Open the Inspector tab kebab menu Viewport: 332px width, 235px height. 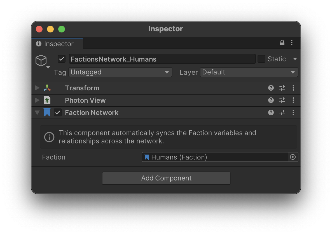coord(292,43)
